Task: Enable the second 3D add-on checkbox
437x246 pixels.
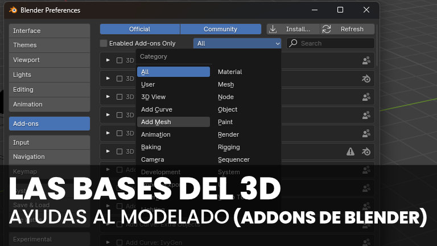Action: click(119, 79)
